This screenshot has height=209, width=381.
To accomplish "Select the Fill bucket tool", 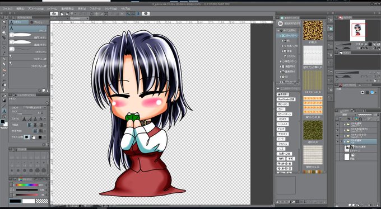I will click(4, 96).
